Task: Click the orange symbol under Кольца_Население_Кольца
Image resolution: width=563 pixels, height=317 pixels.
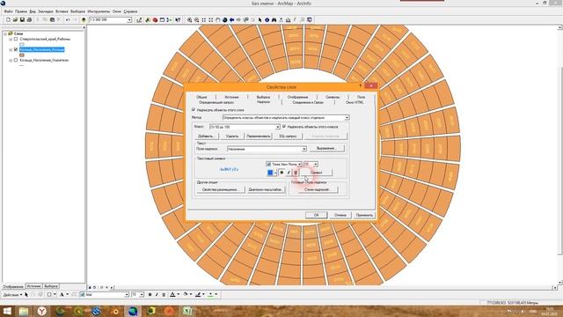Action: pos(22,55)
